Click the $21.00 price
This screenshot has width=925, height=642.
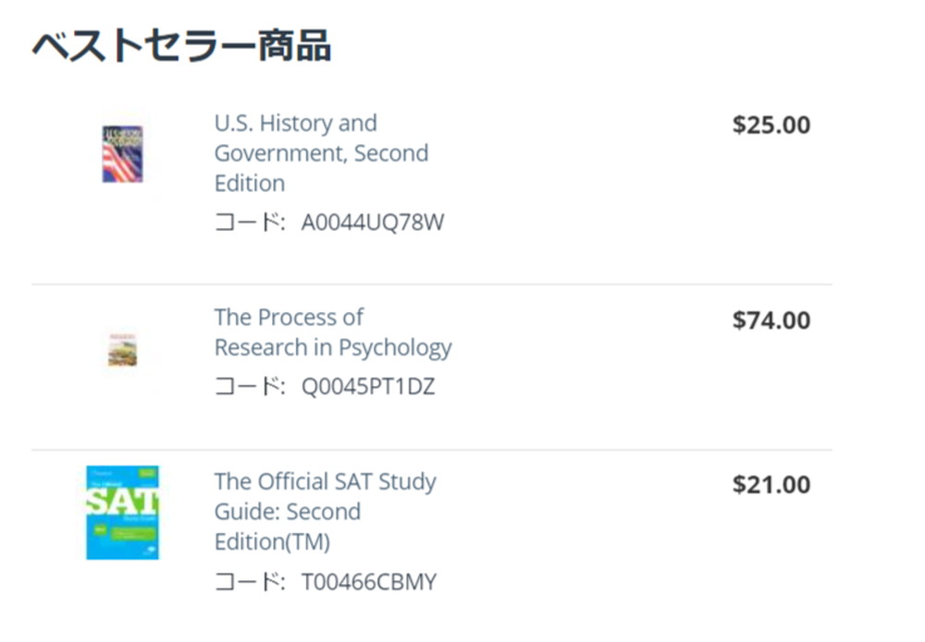[x=771, y=485]
